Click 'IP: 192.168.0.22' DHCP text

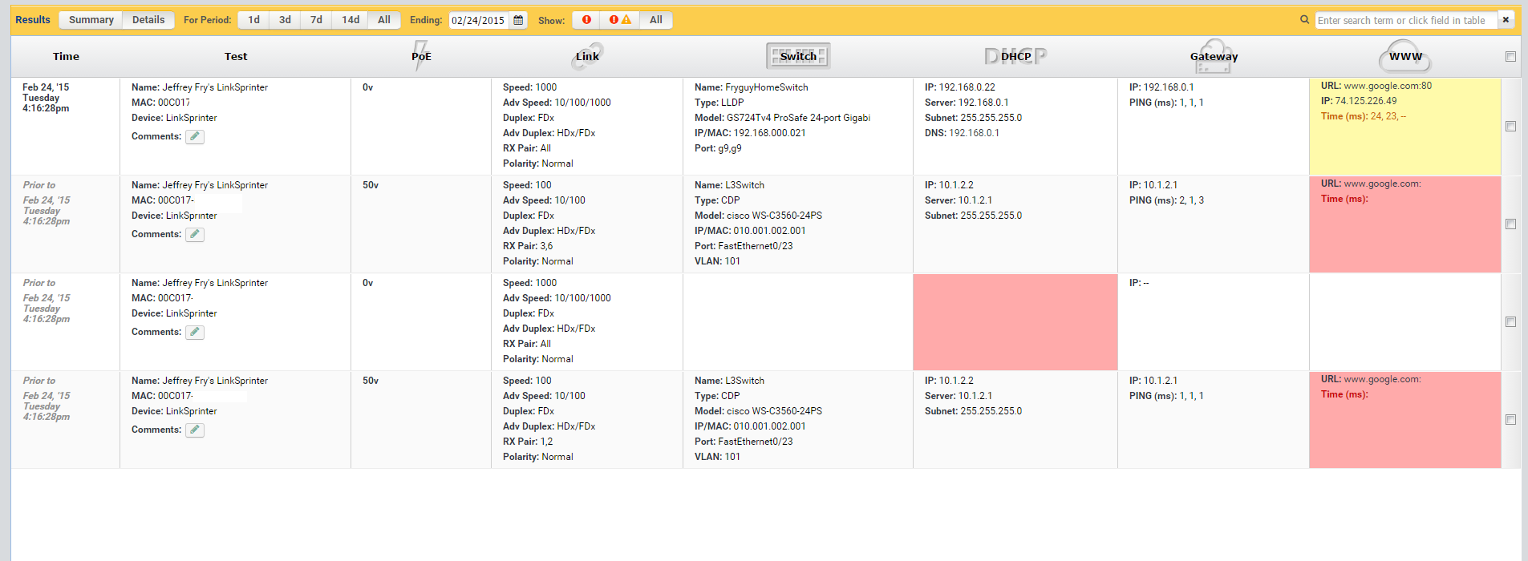click(x=960, y=87)
